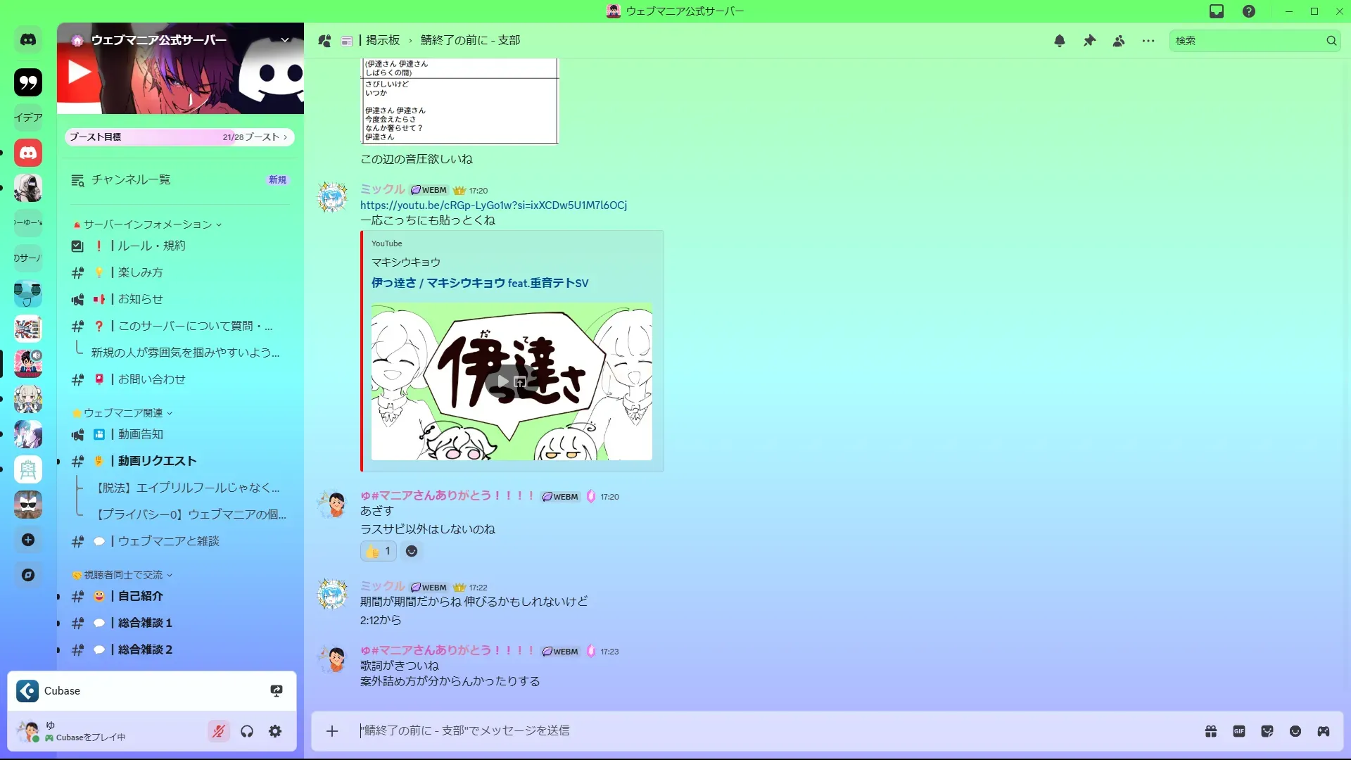This screenshot has height=760, width=1351.
Task: Show the member list icon
Action: [1119, 41]
